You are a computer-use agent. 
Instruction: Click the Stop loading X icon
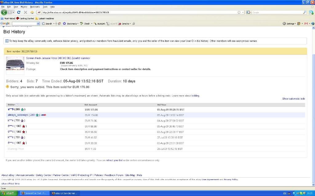click(25, 12)
